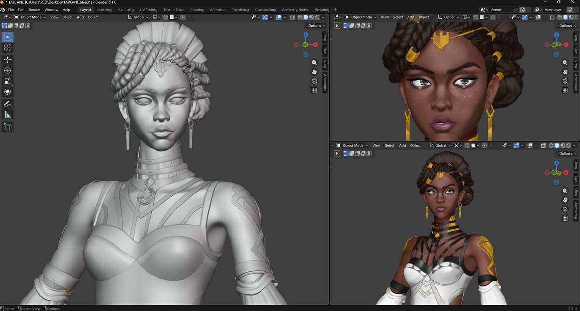Select the Select Box tool in left toolbar
Screen dimensions: 580x311
7,37
